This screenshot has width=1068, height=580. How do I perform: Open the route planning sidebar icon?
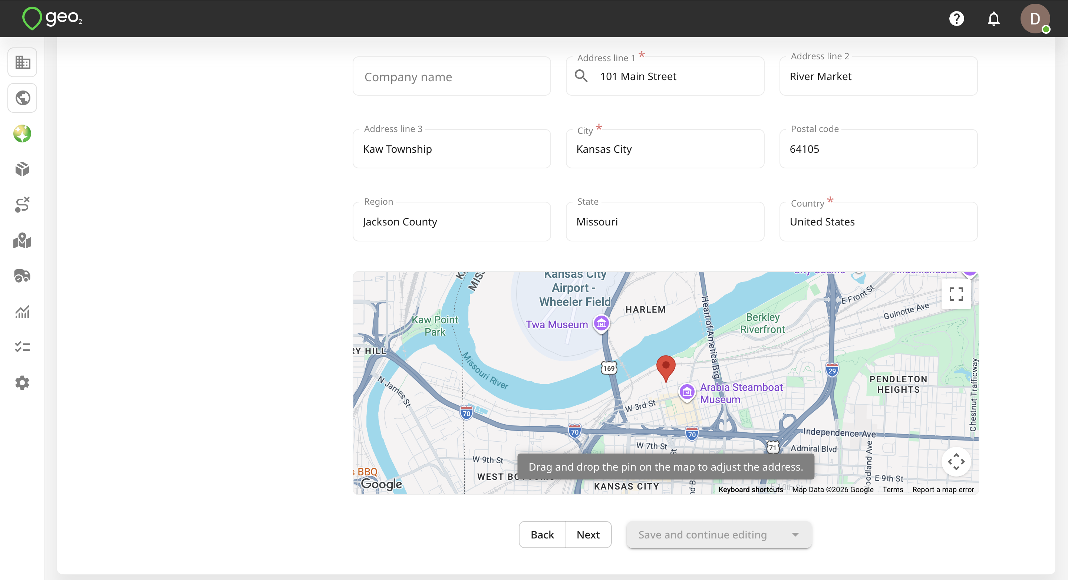pos(22,204)
